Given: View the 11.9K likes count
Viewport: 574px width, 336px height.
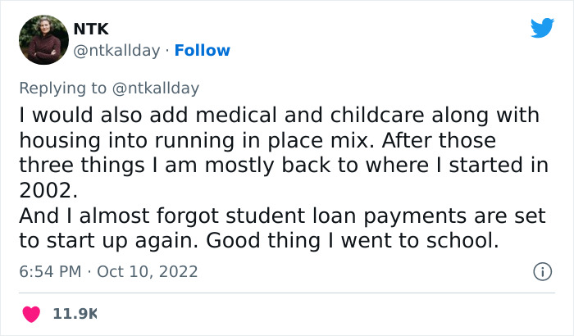Looking at the screenshot, I should (75, 313).
